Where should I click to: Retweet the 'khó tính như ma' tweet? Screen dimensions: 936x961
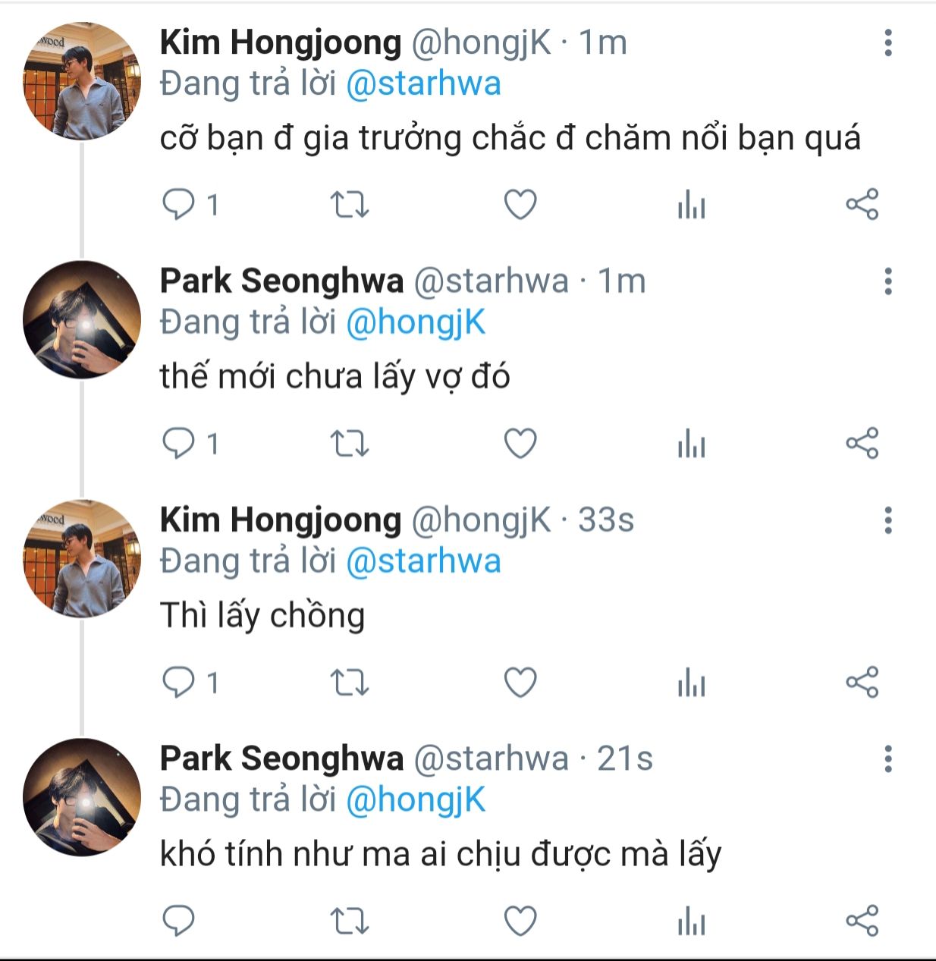click(350, 922)
